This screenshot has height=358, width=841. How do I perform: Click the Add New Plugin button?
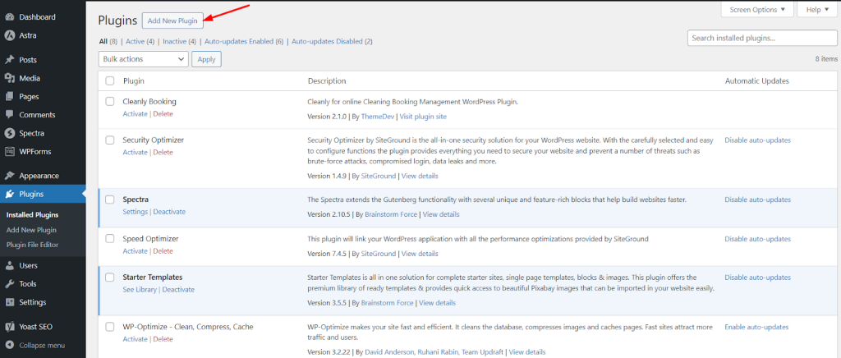coord(172,21)
